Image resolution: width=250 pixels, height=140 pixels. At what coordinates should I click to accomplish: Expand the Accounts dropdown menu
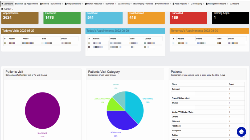[57, 4]
